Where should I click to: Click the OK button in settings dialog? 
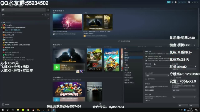tap(183, 105)
